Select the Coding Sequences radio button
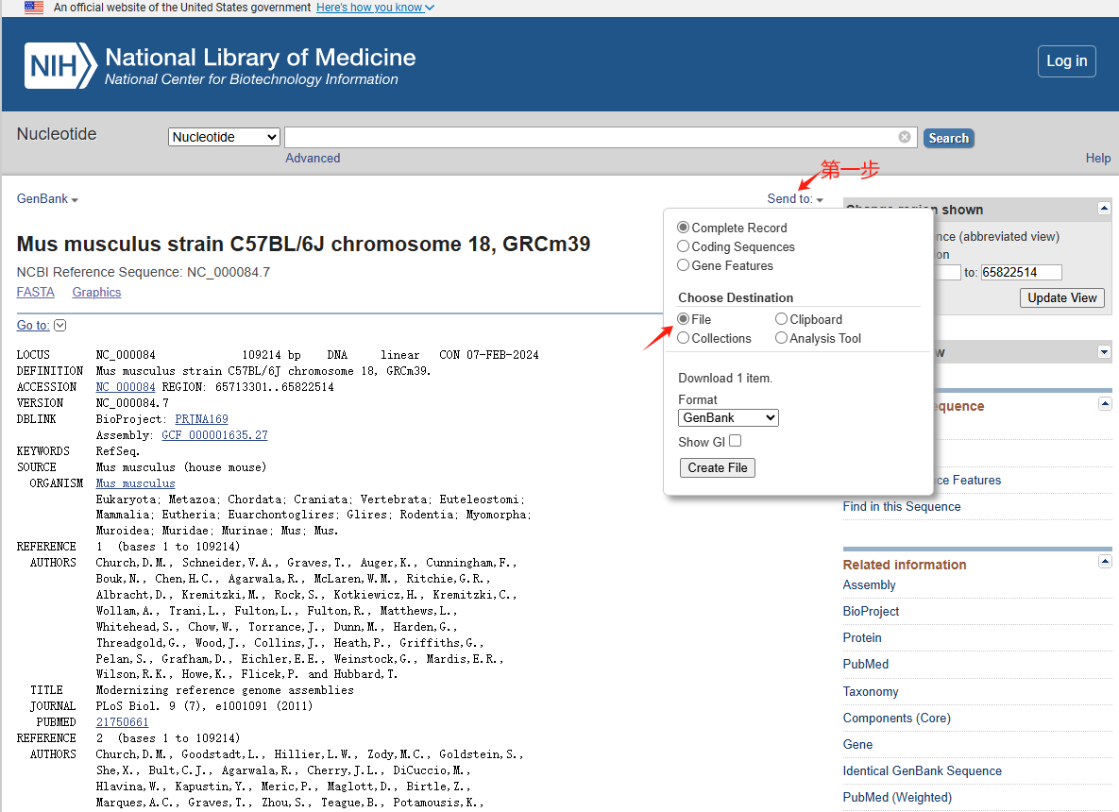The width and height of the screenshot is (1119, 812). (683, 246)
